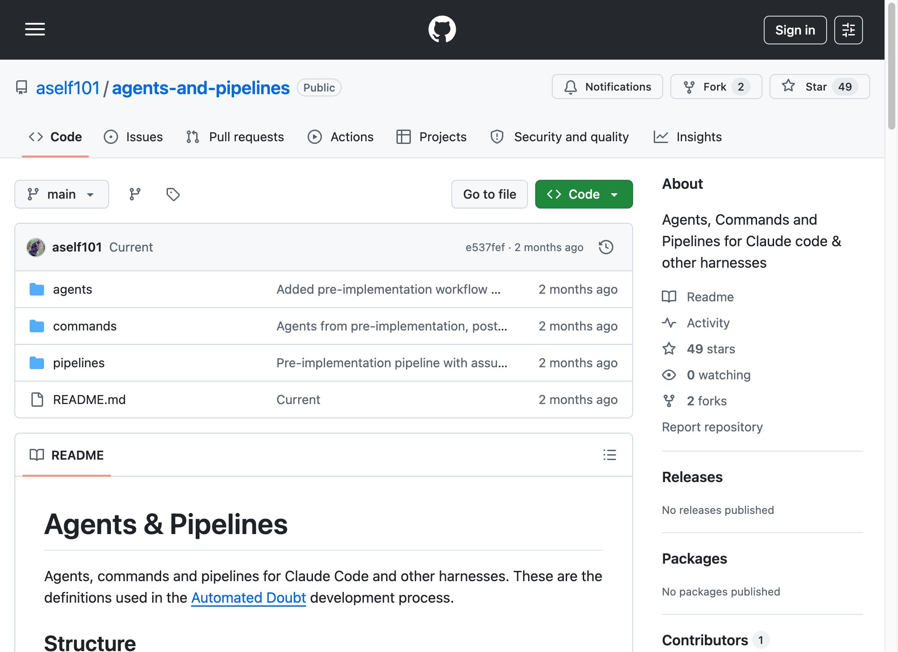Screen dimensions: 898x652
Task: Click the repository icon beside aself101
Action: pos(22,87)
